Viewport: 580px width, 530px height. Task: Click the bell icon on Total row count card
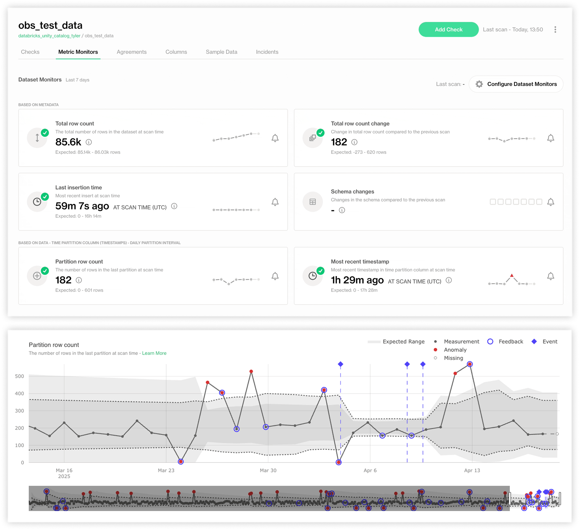(275, 138)
